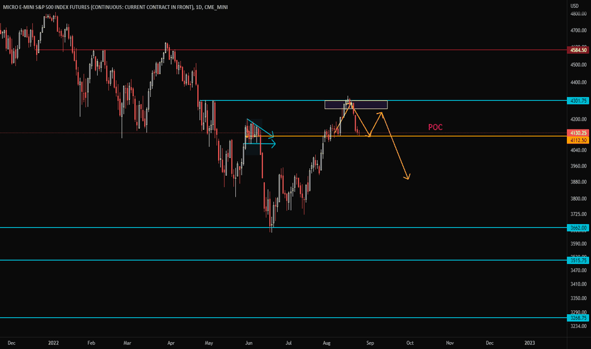Screen dimensions: 591x349
Task: Click the 2023 year label on time axis
Action: coord(529,343)
